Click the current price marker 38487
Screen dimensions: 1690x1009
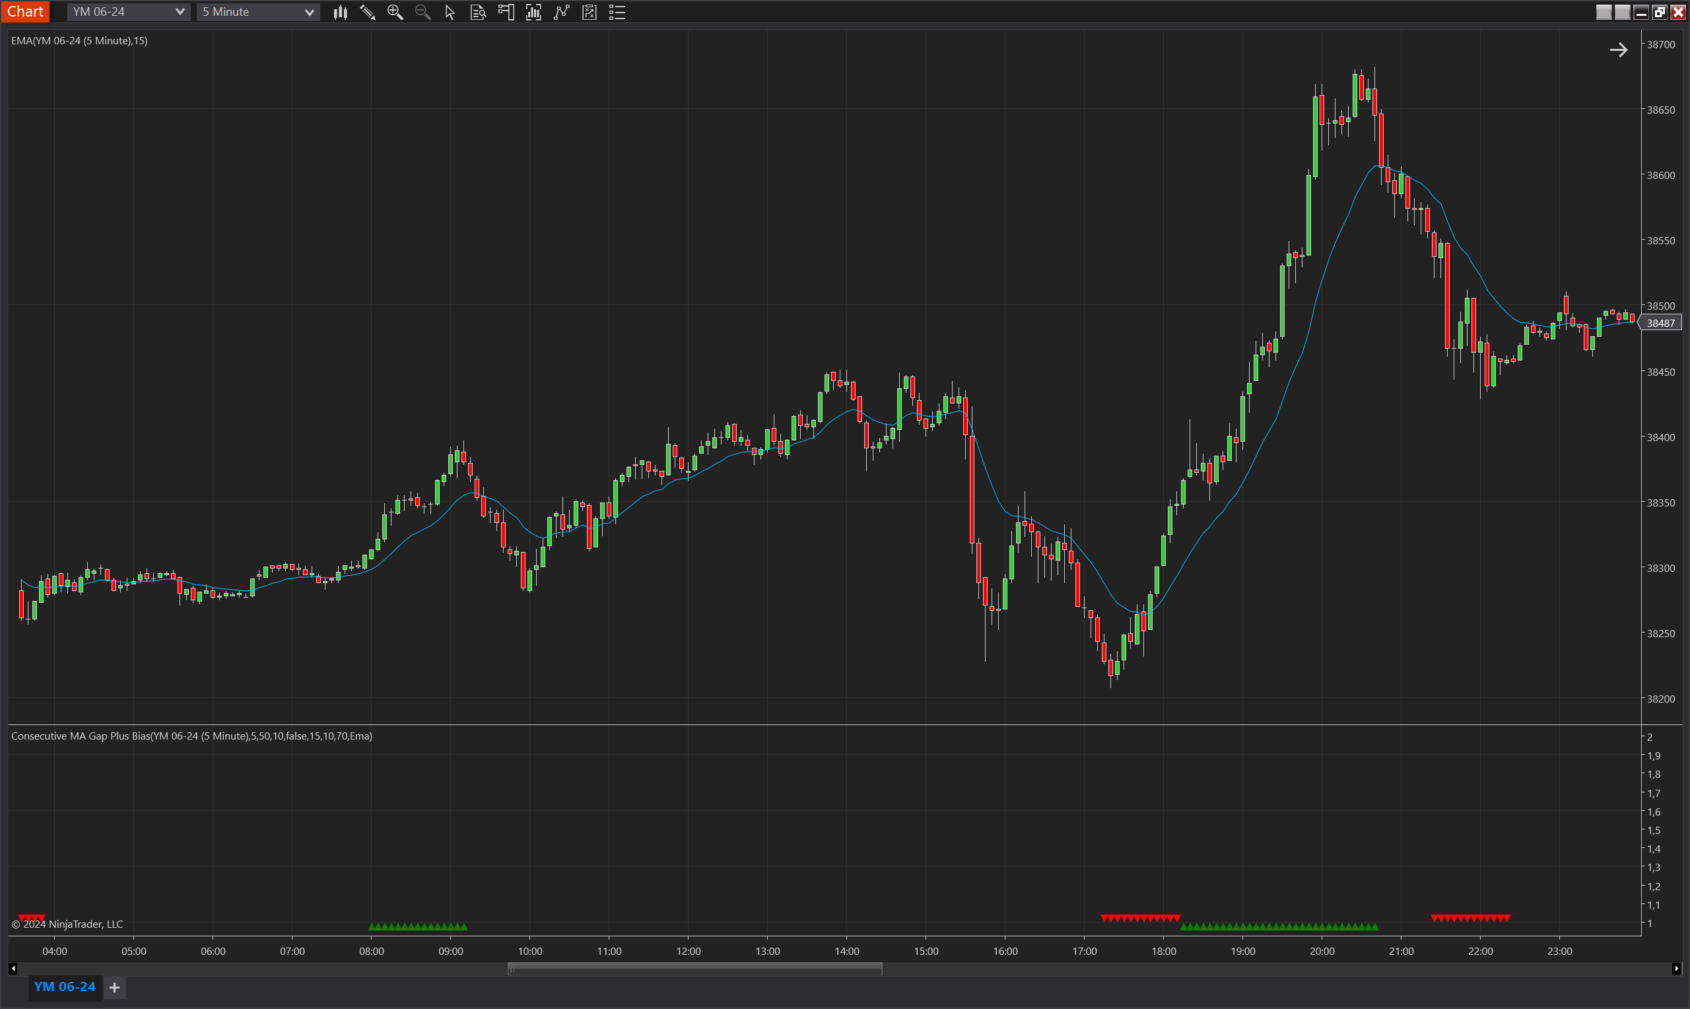coord(1661,323)
